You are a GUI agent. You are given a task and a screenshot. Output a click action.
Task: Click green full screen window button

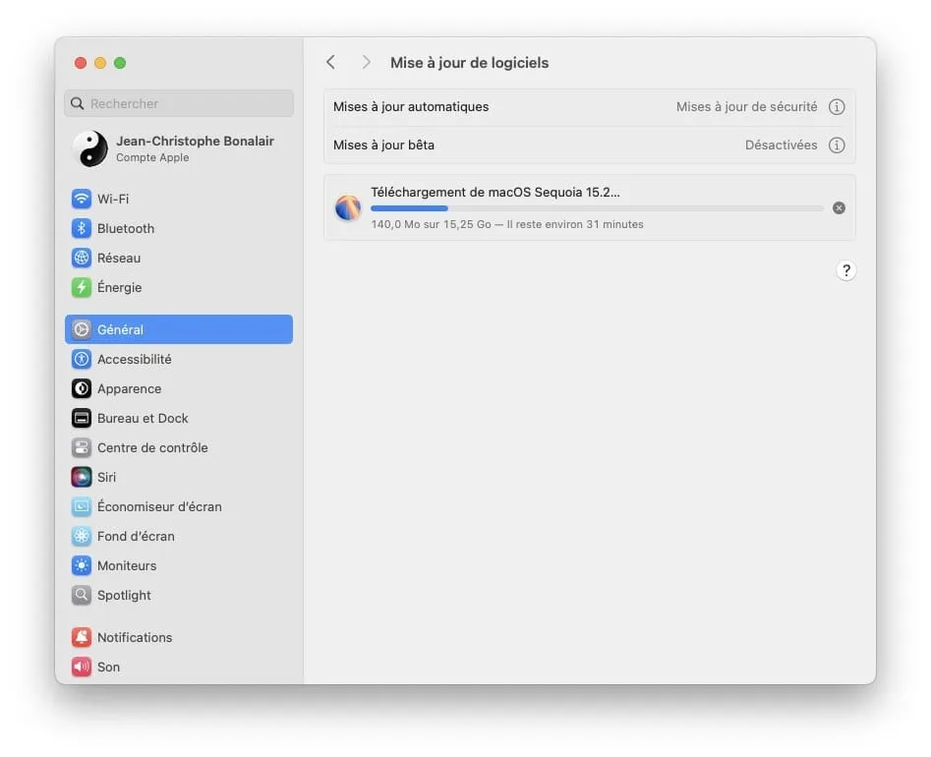pos(120,63)
